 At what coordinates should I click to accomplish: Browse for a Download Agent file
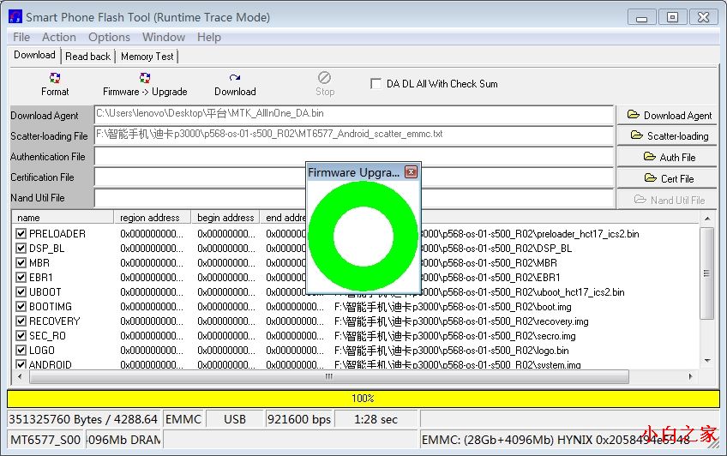(667, 115)
